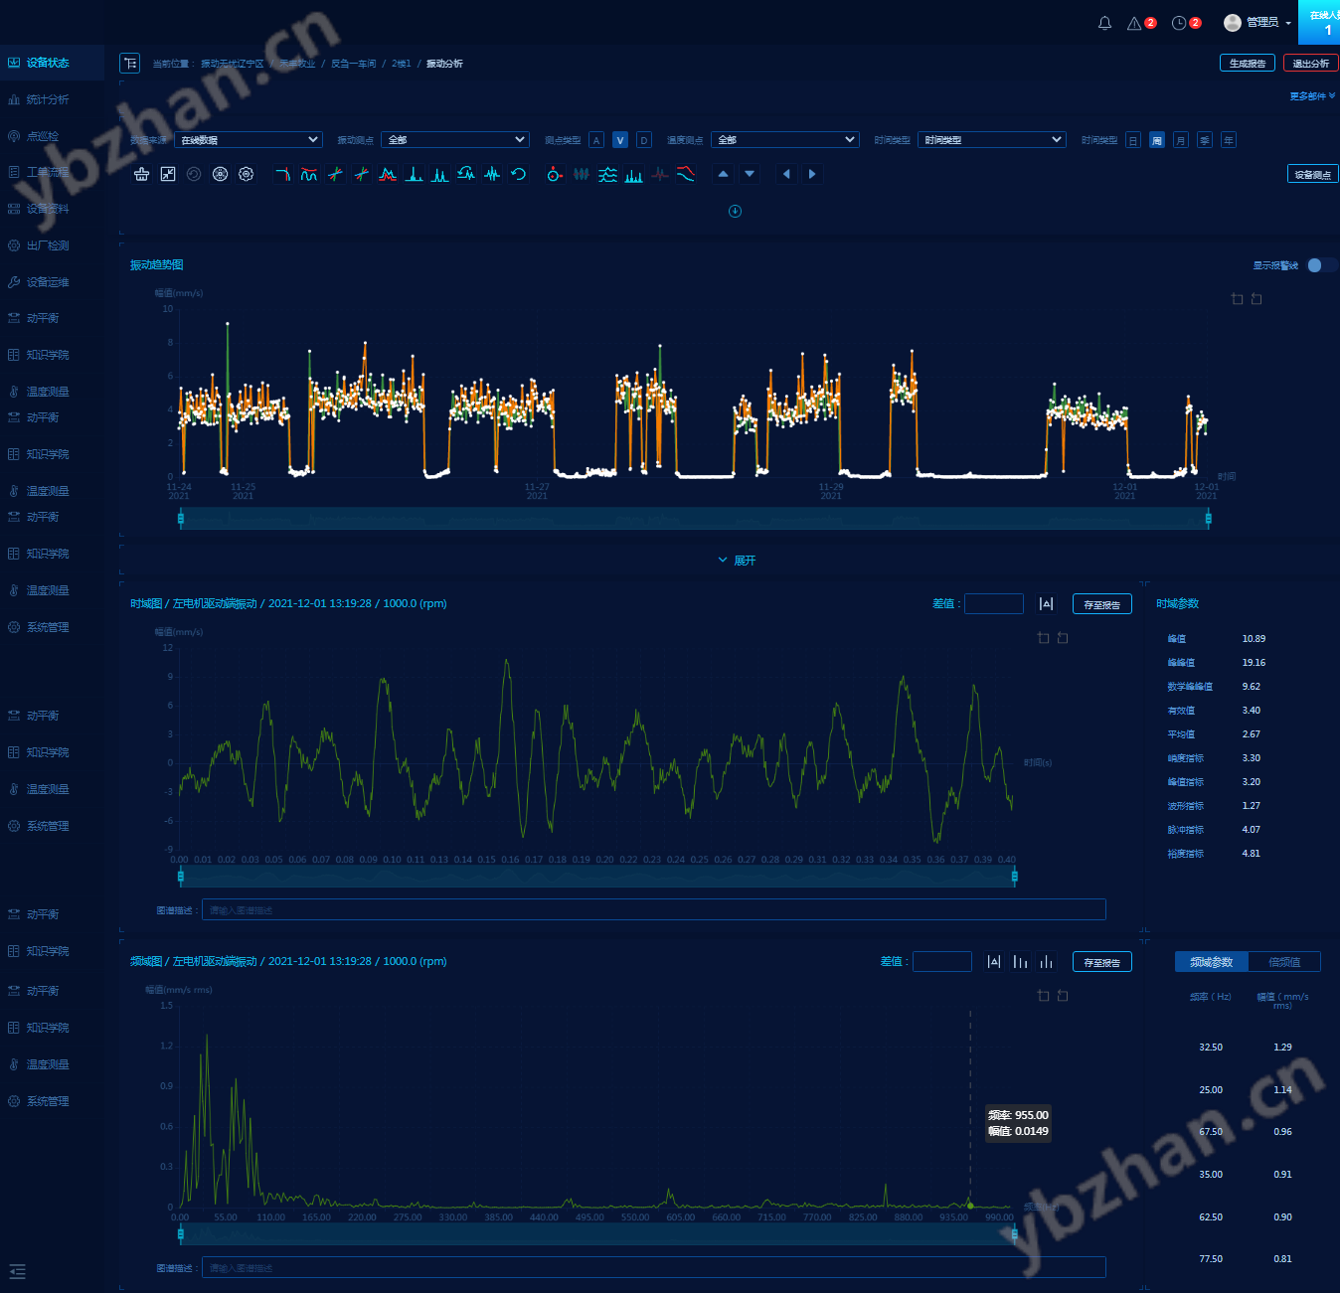
Task: Toggle the 显示报警线 switch
Action: pyautogui.click(x=1320, y=265)
